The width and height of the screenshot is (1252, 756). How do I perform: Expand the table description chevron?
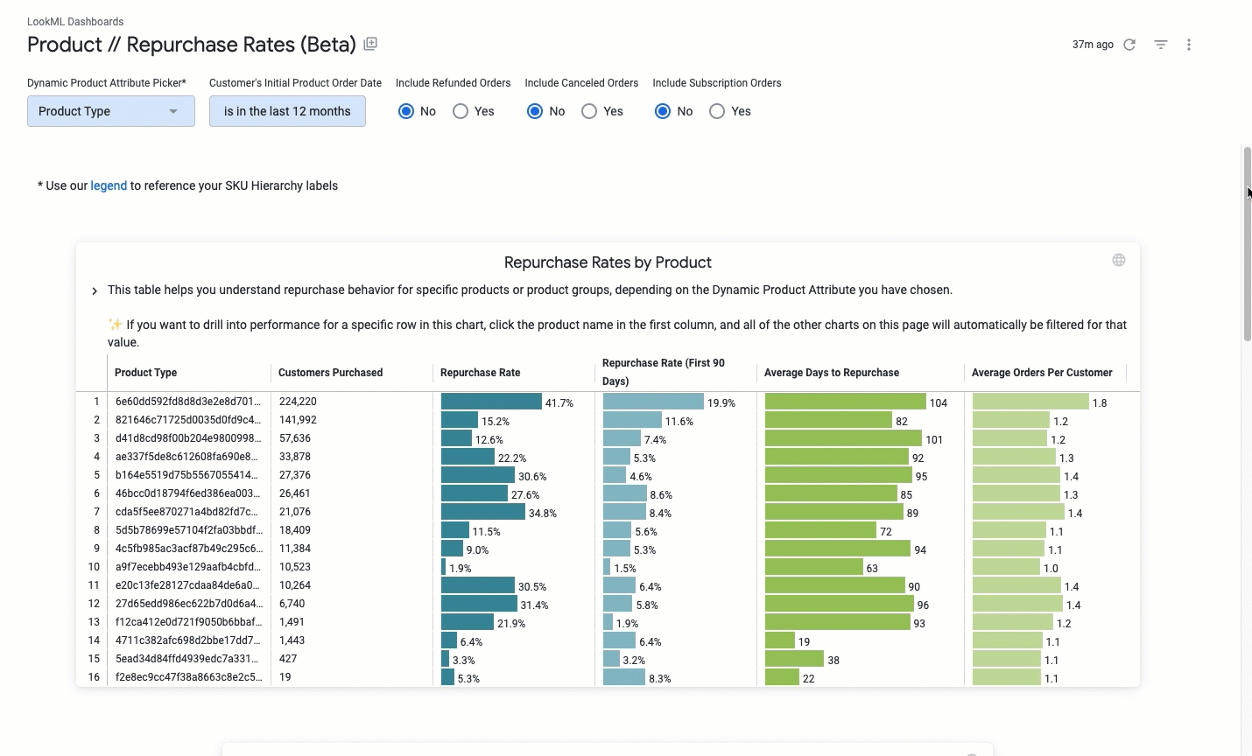coord(95,290)
